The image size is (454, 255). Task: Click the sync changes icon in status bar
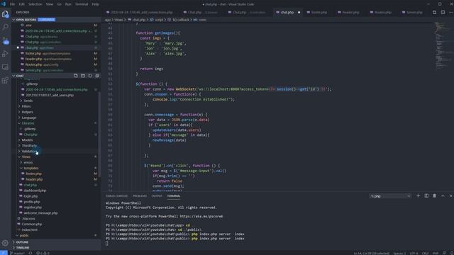click(30, 253)
